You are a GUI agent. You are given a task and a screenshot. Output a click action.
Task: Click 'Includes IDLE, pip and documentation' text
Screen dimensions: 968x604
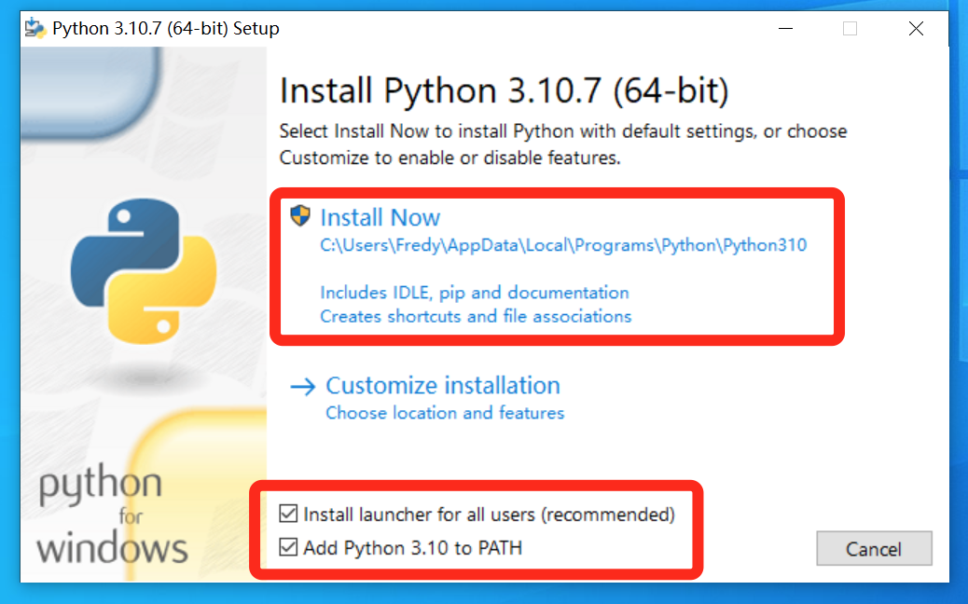click(474, 293)
